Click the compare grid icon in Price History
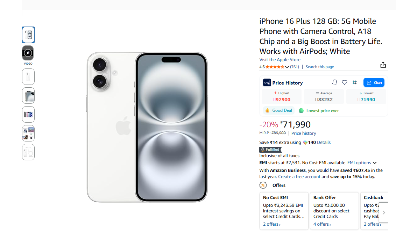This screenshot has width=396, height=233. (354, 82)
